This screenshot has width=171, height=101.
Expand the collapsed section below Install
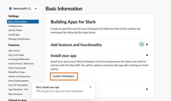click(147, 89)
